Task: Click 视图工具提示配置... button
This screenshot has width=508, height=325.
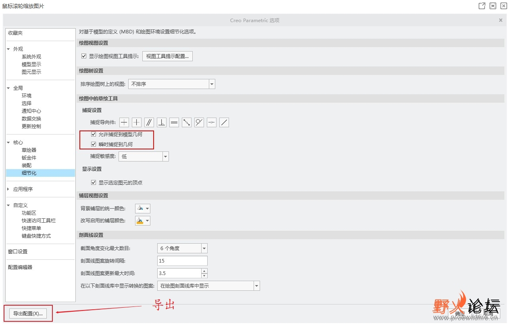Action: click(x=167, y=56)
